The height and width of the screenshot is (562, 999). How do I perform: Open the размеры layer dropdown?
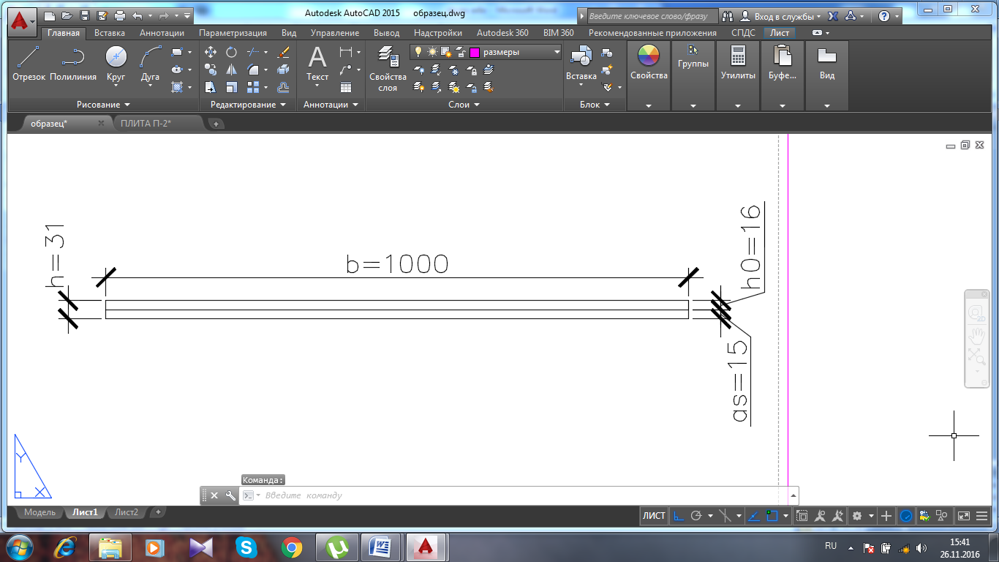pos(557,52)
